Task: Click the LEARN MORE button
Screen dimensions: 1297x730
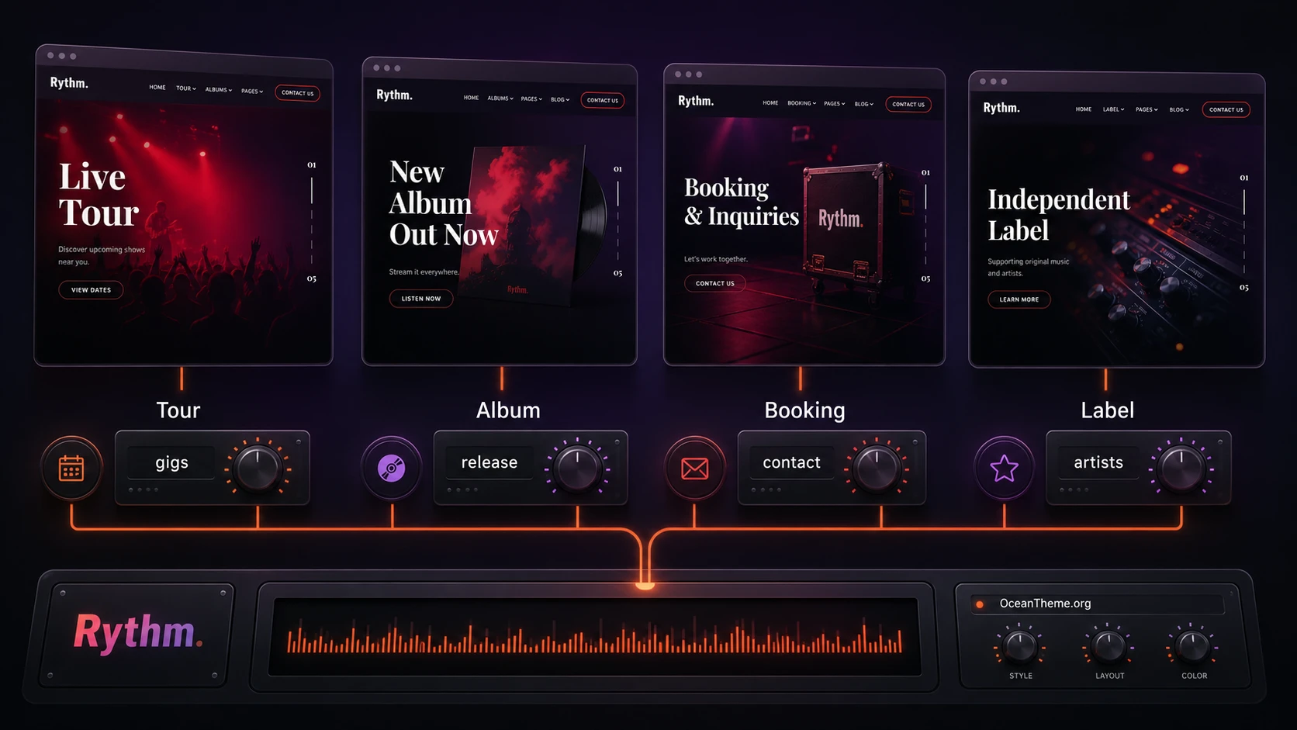Action: click(1019, 299)
